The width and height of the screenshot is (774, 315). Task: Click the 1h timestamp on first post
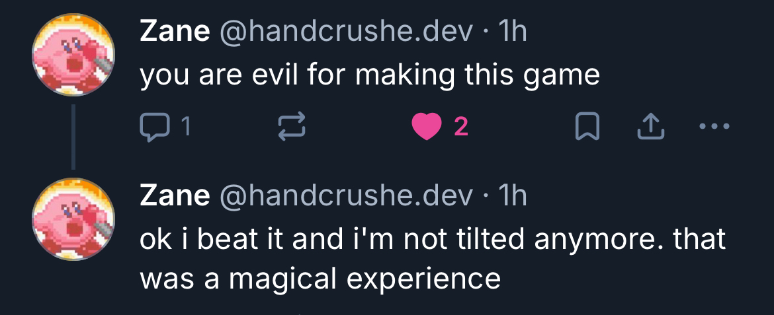[514, 32]
